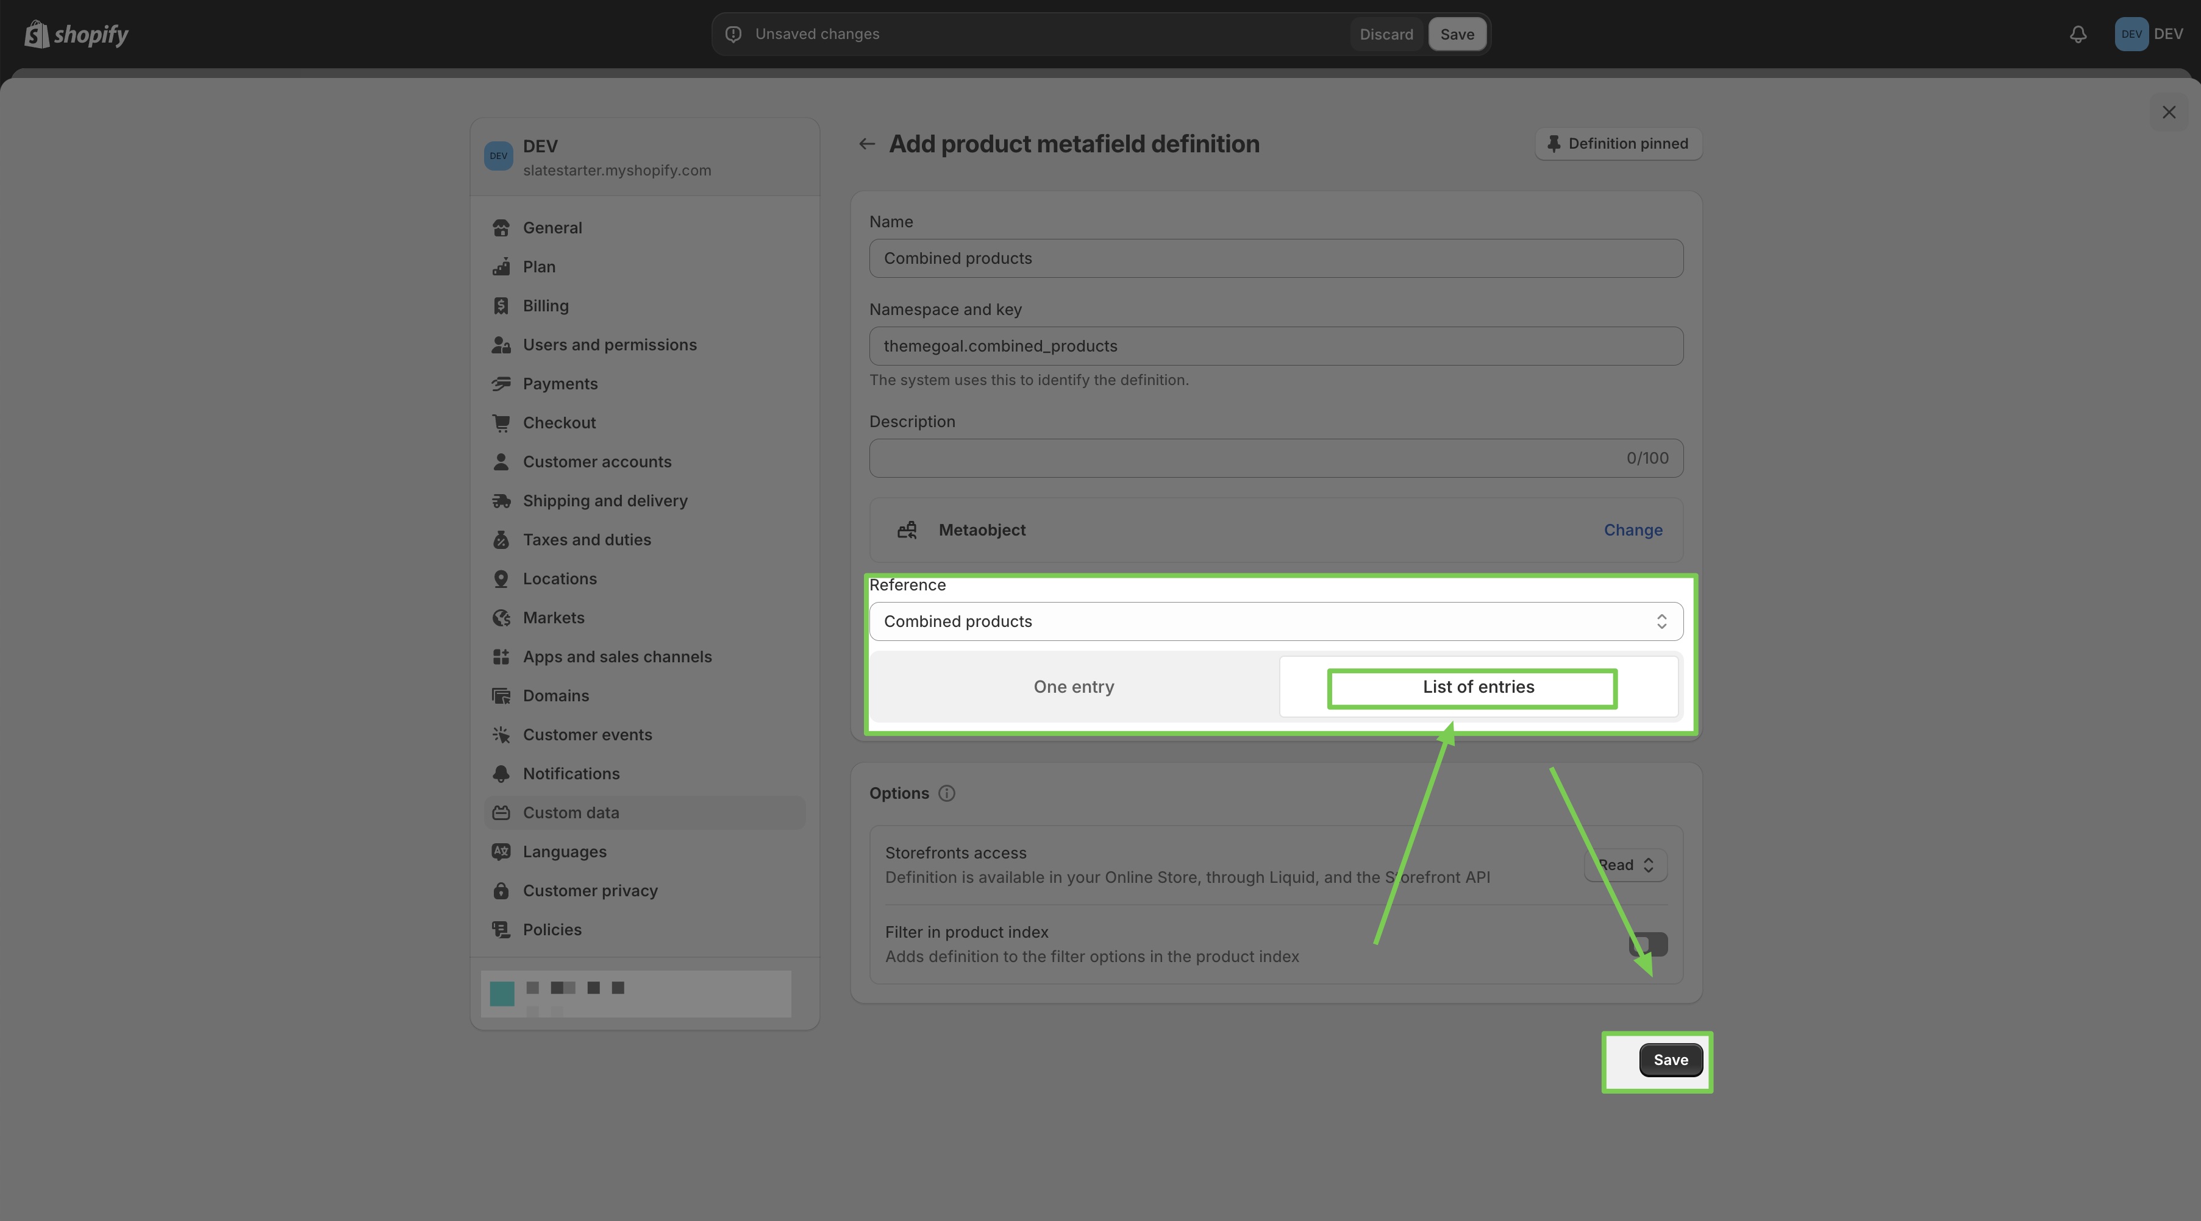This screenshot has height=1221, width=2201.
Task: Open the Reference Combined products dropdown
Action: pyautogui.click(x=1275, y=621)
